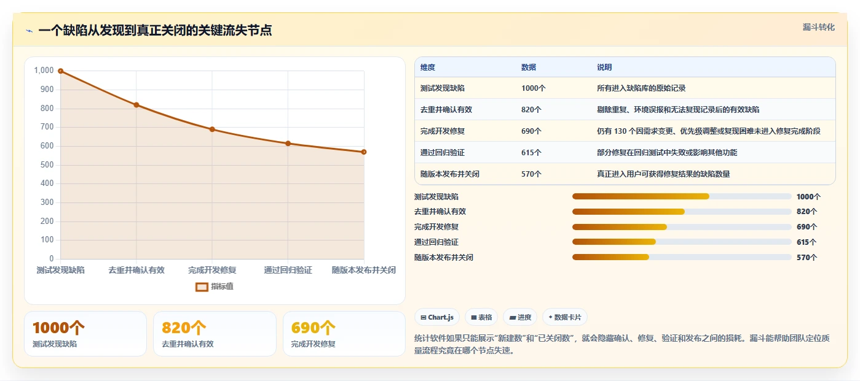
Task: Click the chart data point for 测试发现缺陷
Action: point(60,71)
